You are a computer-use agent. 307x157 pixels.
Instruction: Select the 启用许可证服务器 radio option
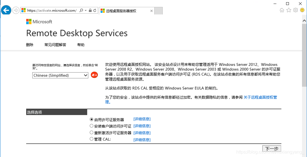[x=92, y=119]
